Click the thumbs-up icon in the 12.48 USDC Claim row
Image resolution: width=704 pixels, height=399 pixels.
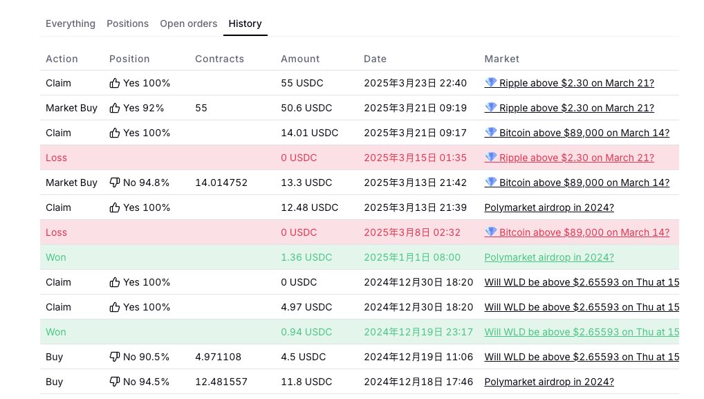click(x=115, y=207)
